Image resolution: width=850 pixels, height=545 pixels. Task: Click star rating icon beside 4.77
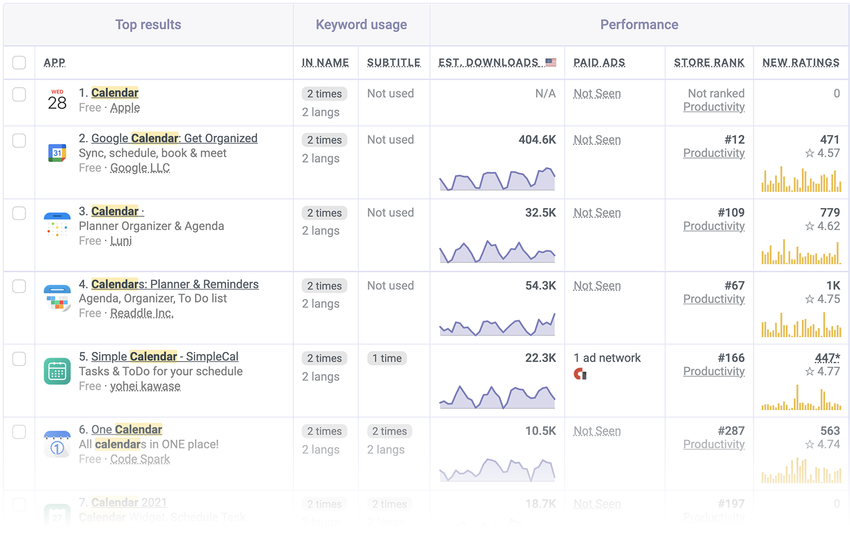pyautogui.click(x=810, y=372)
